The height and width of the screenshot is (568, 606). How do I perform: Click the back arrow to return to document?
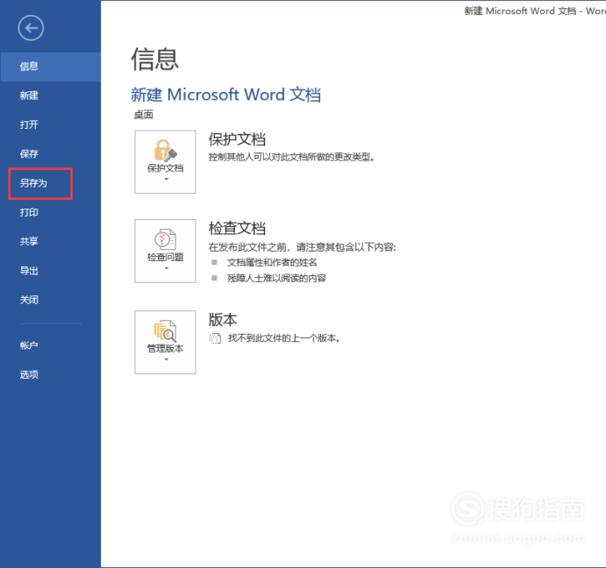pos(31,28)
